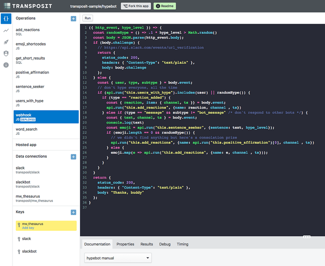Open the rocket deploy sidebar icon

pos(6,42)
